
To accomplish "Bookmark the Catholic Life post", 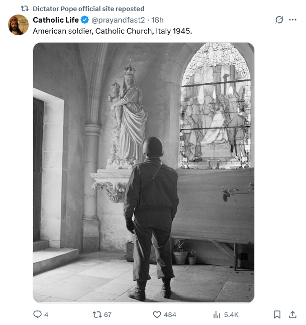I will 277,314.
